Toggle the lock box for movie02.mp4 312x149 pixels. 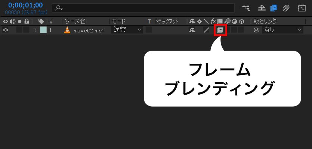[26, 30]
